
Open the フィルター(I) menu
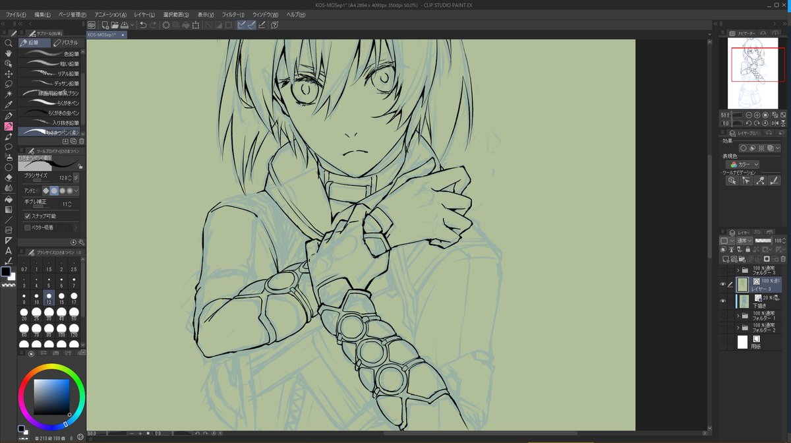click(x=233, y=15)
